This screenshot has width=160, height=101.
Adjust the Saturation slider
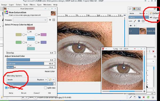pos(31,67)
